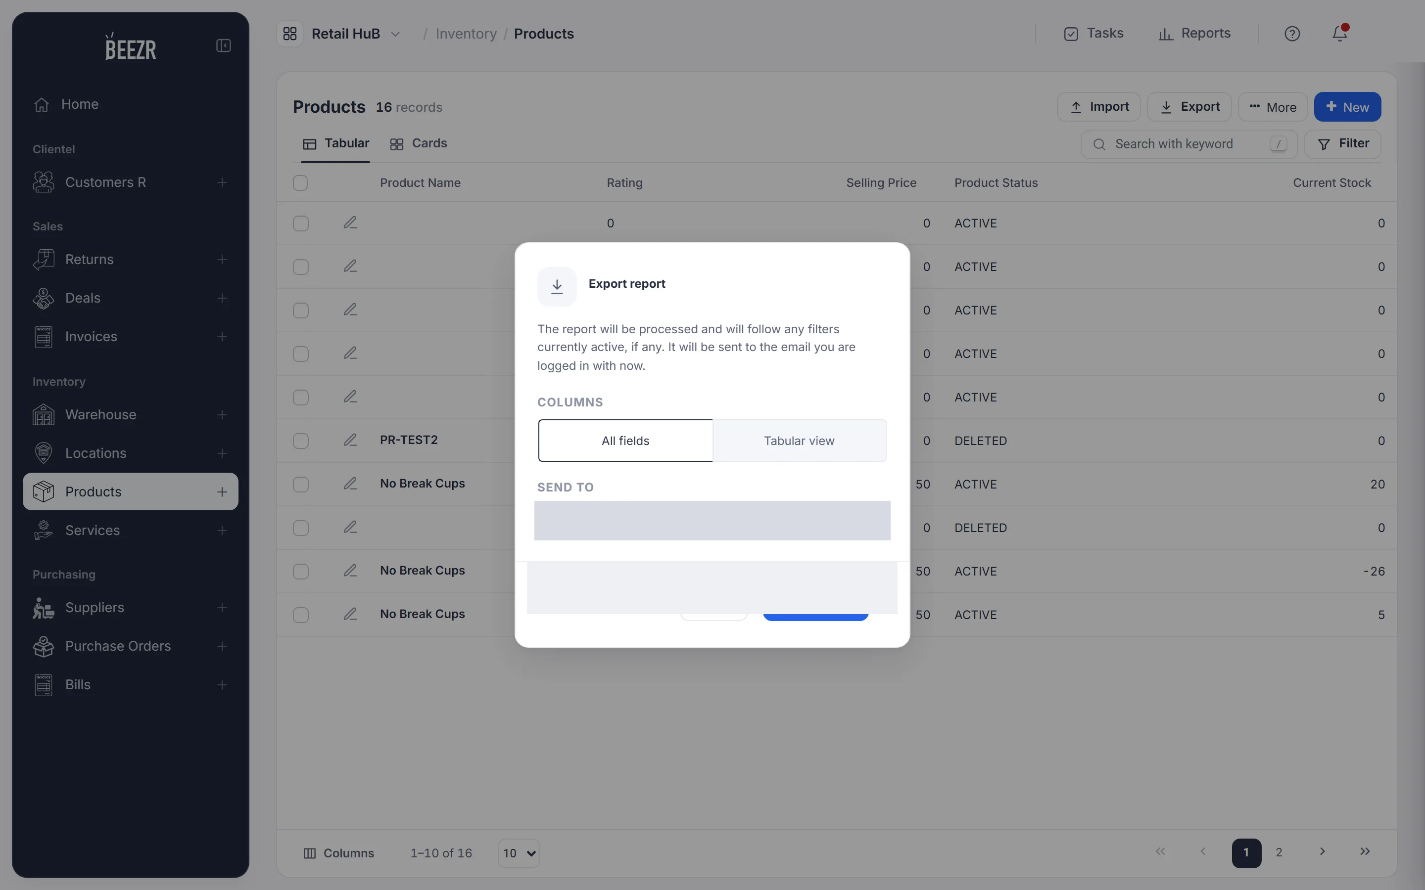Tick the first table row checkbox
The width and height of the screenshot is (1425, 890).
coord(301,223)
